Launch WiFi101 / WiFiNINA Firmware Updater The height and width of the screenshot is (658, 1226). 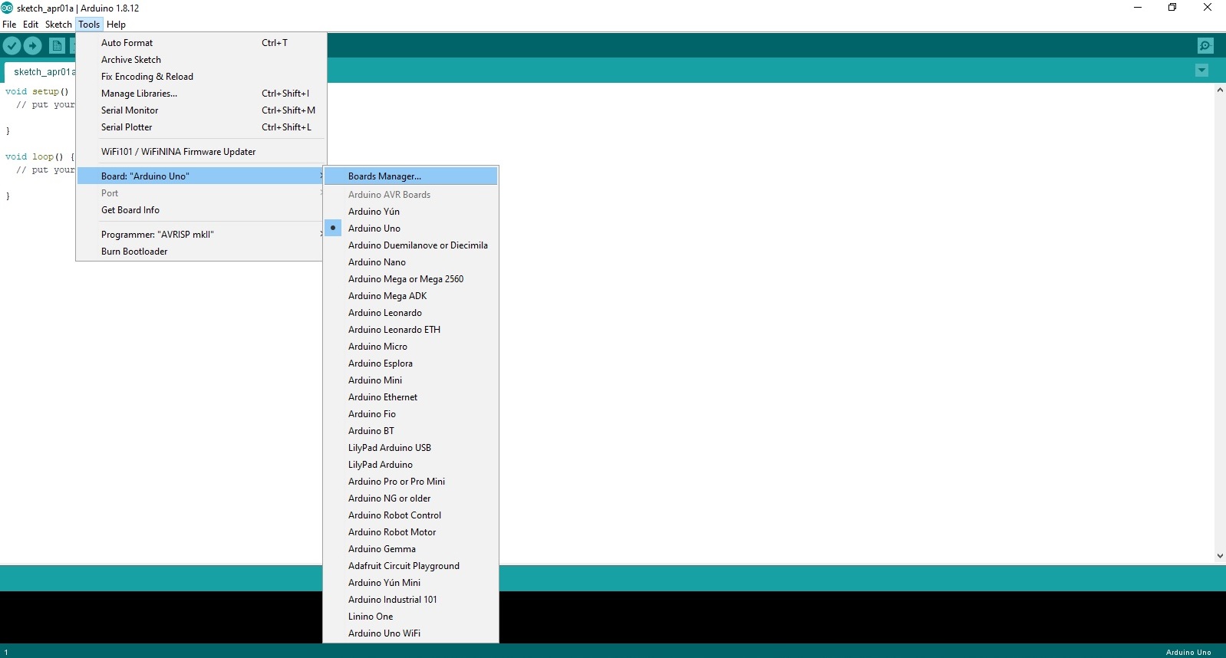[201, 152]
